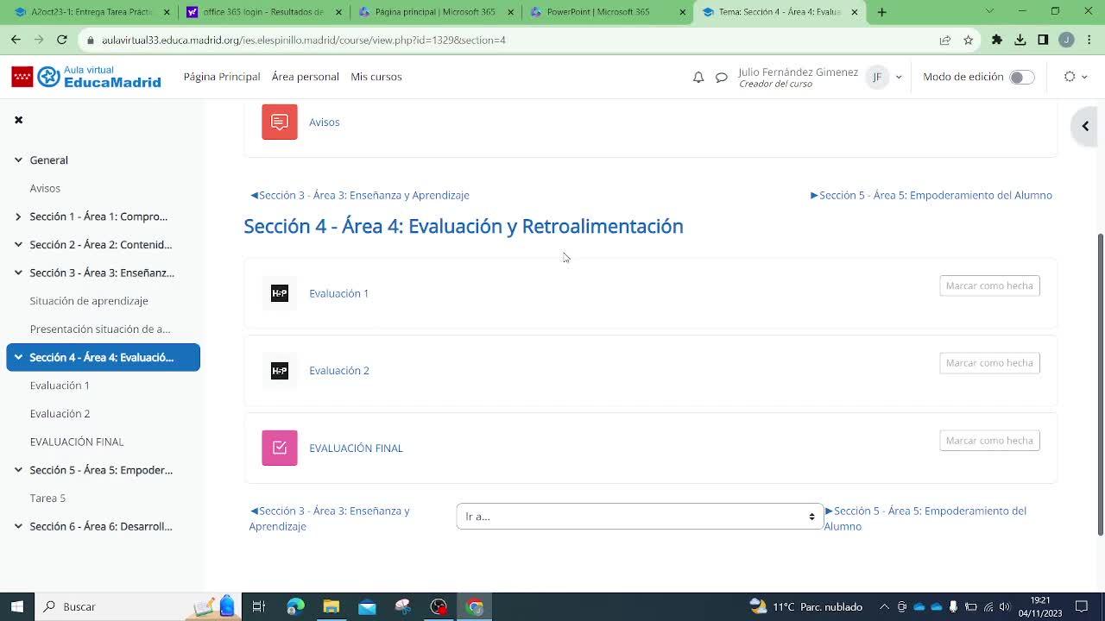Screen dimensions: 1105x621
Task: Click the browser back arrow
Action: 16,40
